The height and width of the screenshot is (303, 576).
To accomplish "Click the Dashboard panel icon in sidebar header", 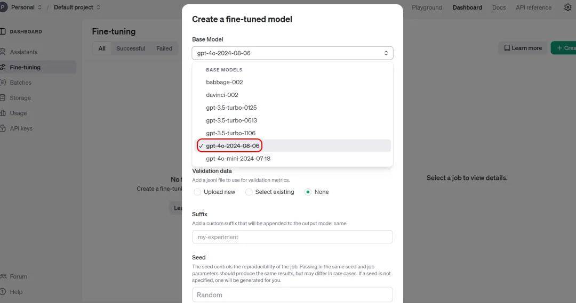I will click(3, 31).
